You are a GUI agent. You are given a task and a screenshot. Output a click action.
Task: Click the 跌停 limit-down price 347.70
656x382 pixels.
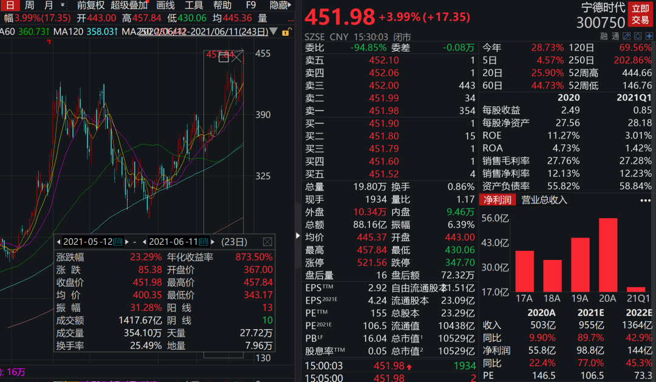tap(459, 263)
